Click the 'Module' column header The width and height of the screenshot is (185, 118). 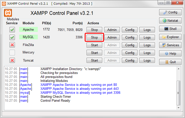[x=28, y=23]
